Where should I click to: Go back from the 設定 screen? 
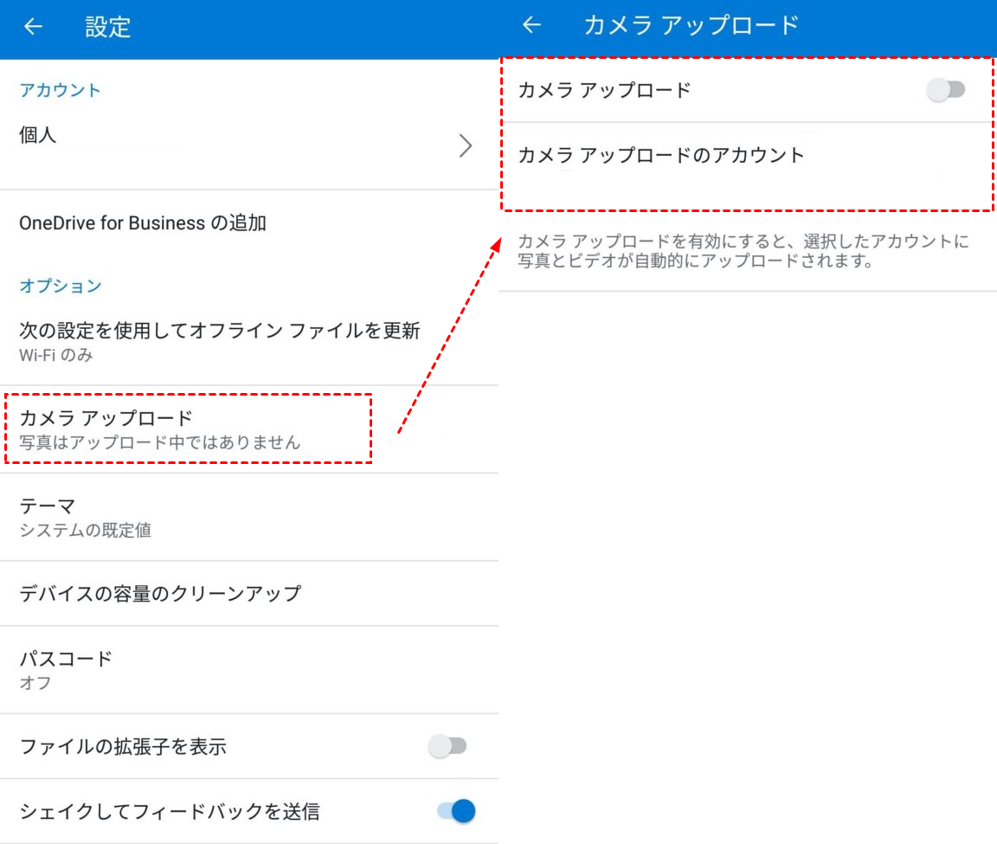[x=33, y=27]
